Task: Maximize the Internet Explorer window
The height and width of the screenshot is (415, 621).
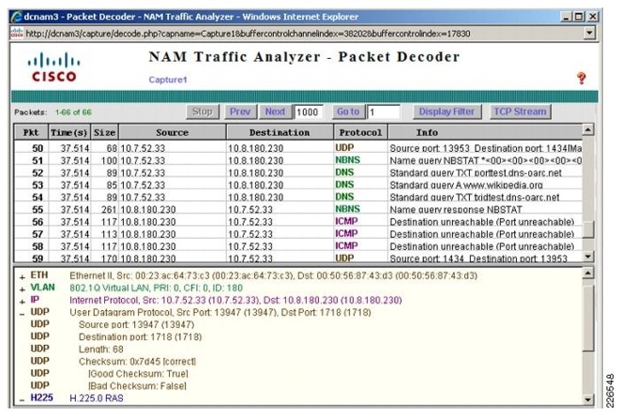Action: point(579,17)
